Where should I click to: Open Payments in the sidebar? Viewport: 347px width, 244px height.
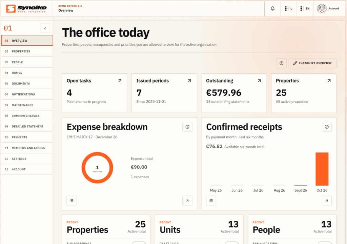(27, 137)
